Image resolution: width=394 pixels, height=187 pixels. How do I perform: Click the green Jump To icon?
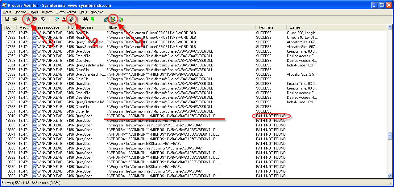pyautogui.click(x=92, y=19)
